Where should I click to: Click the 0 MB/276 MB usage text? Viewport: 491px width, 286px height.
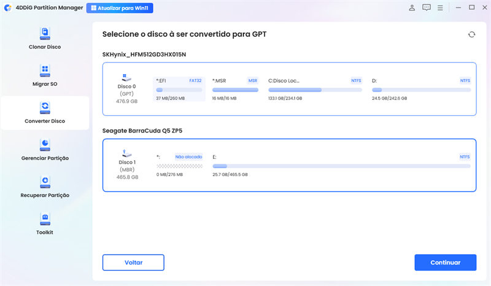[x=169, y=174]
